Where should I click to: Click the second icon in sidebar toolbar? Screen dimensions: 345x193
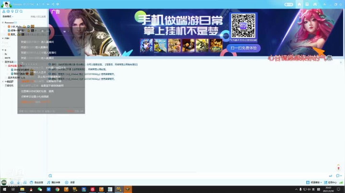coord(8,11)
